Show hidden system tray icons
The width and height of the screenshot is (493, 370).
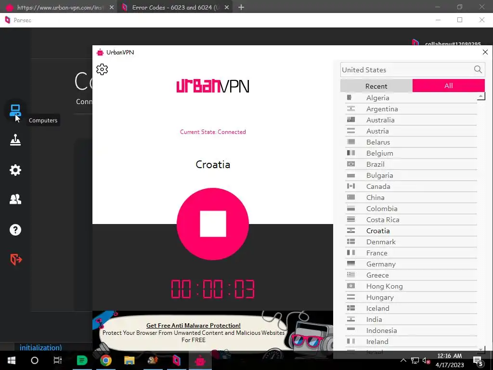click(x=403, y=360)
